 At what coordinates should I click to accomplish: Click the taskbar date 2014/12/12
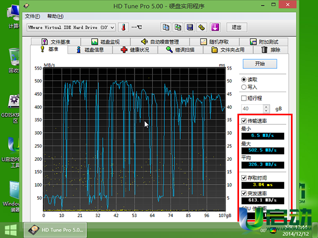pos(296,234)
